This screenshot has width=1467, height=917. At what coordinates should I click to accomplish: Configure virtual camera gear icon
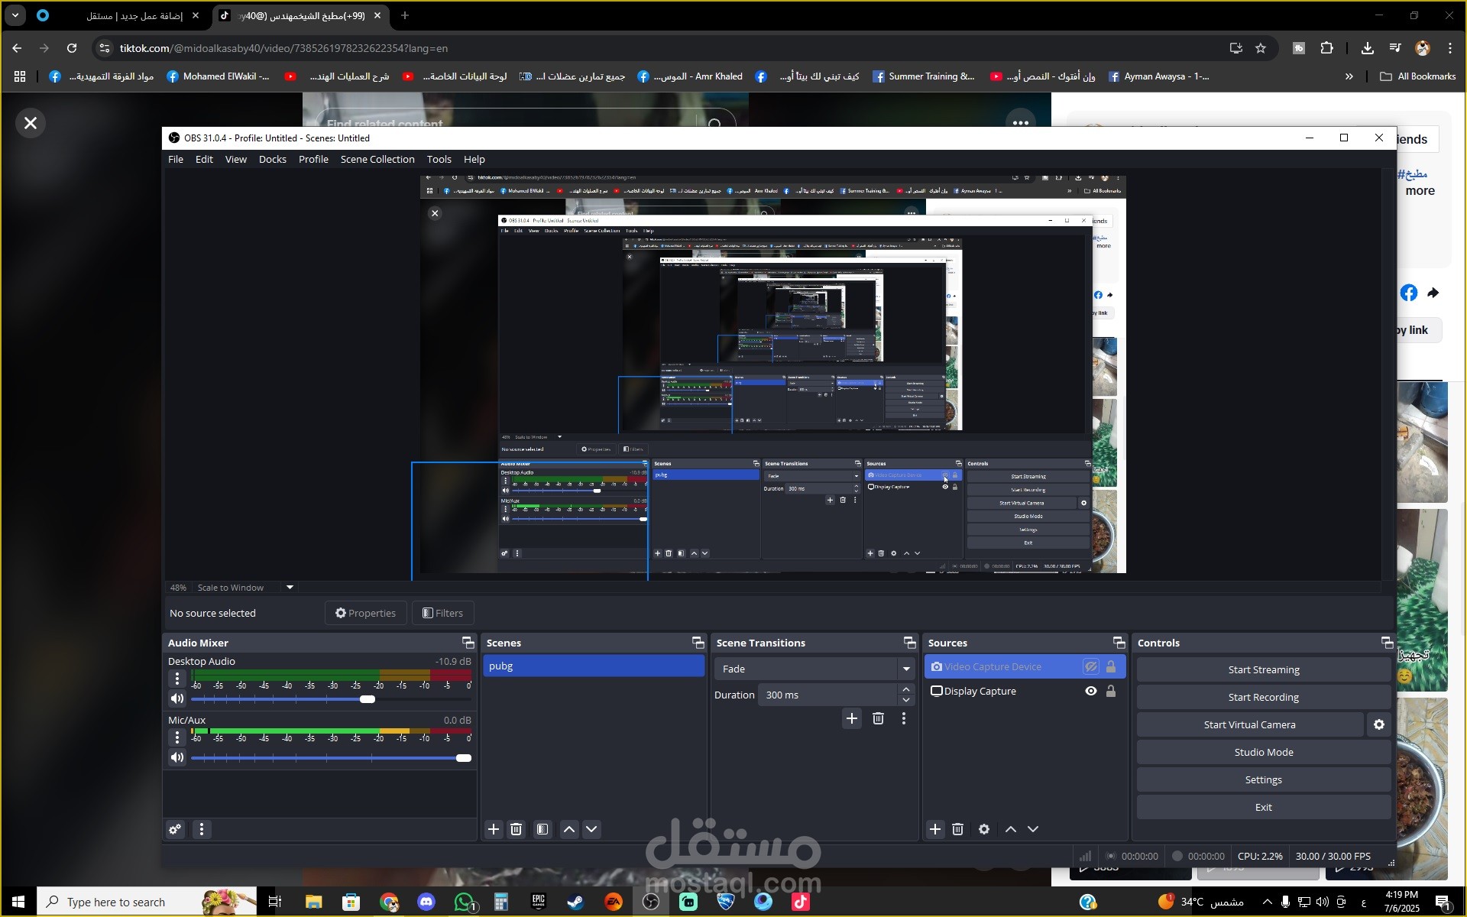point(1379,724)
